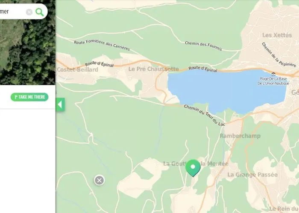Select the Ramberchamp place label
Viewport: 299px width, 213px height.
pyautogui.click(x=240, y=136)
